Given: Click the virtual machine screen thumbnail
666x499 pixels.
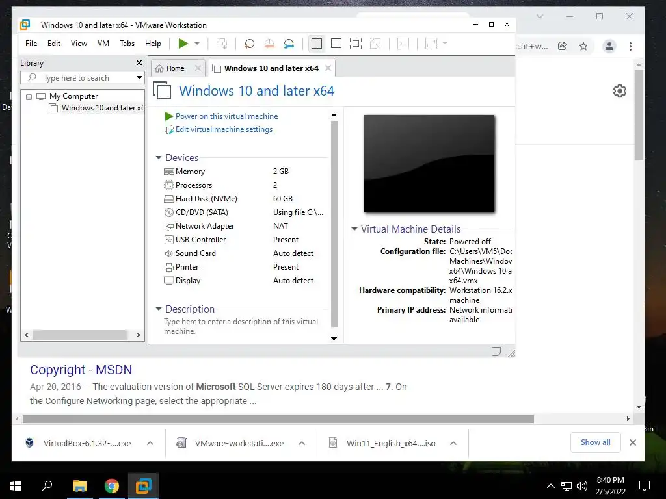Looking at the screenshot, I should (429, 164).
